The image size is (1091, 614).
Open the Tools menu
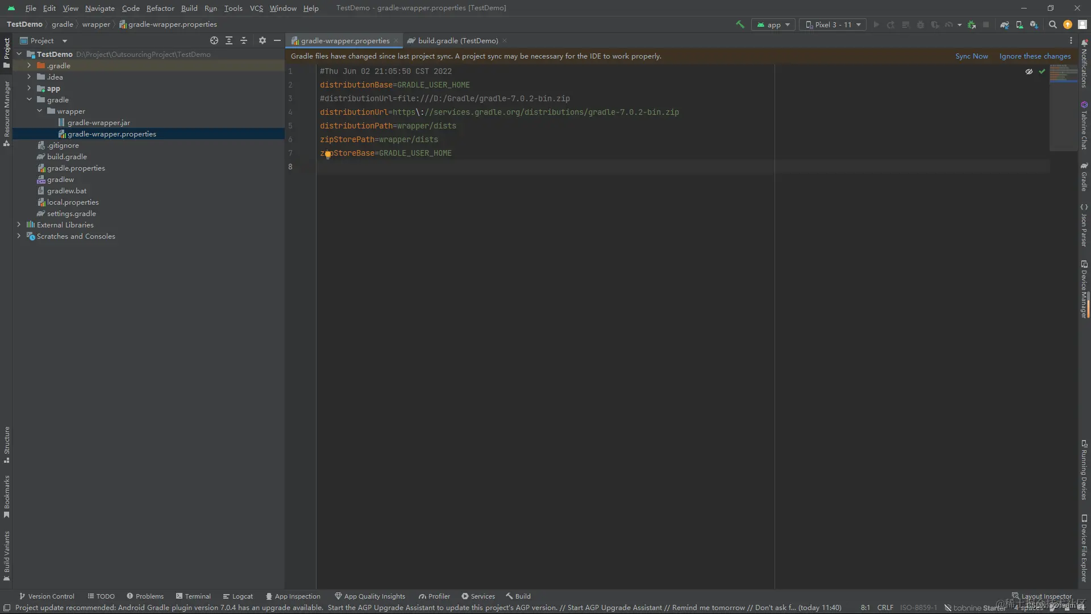click(233, 8)
